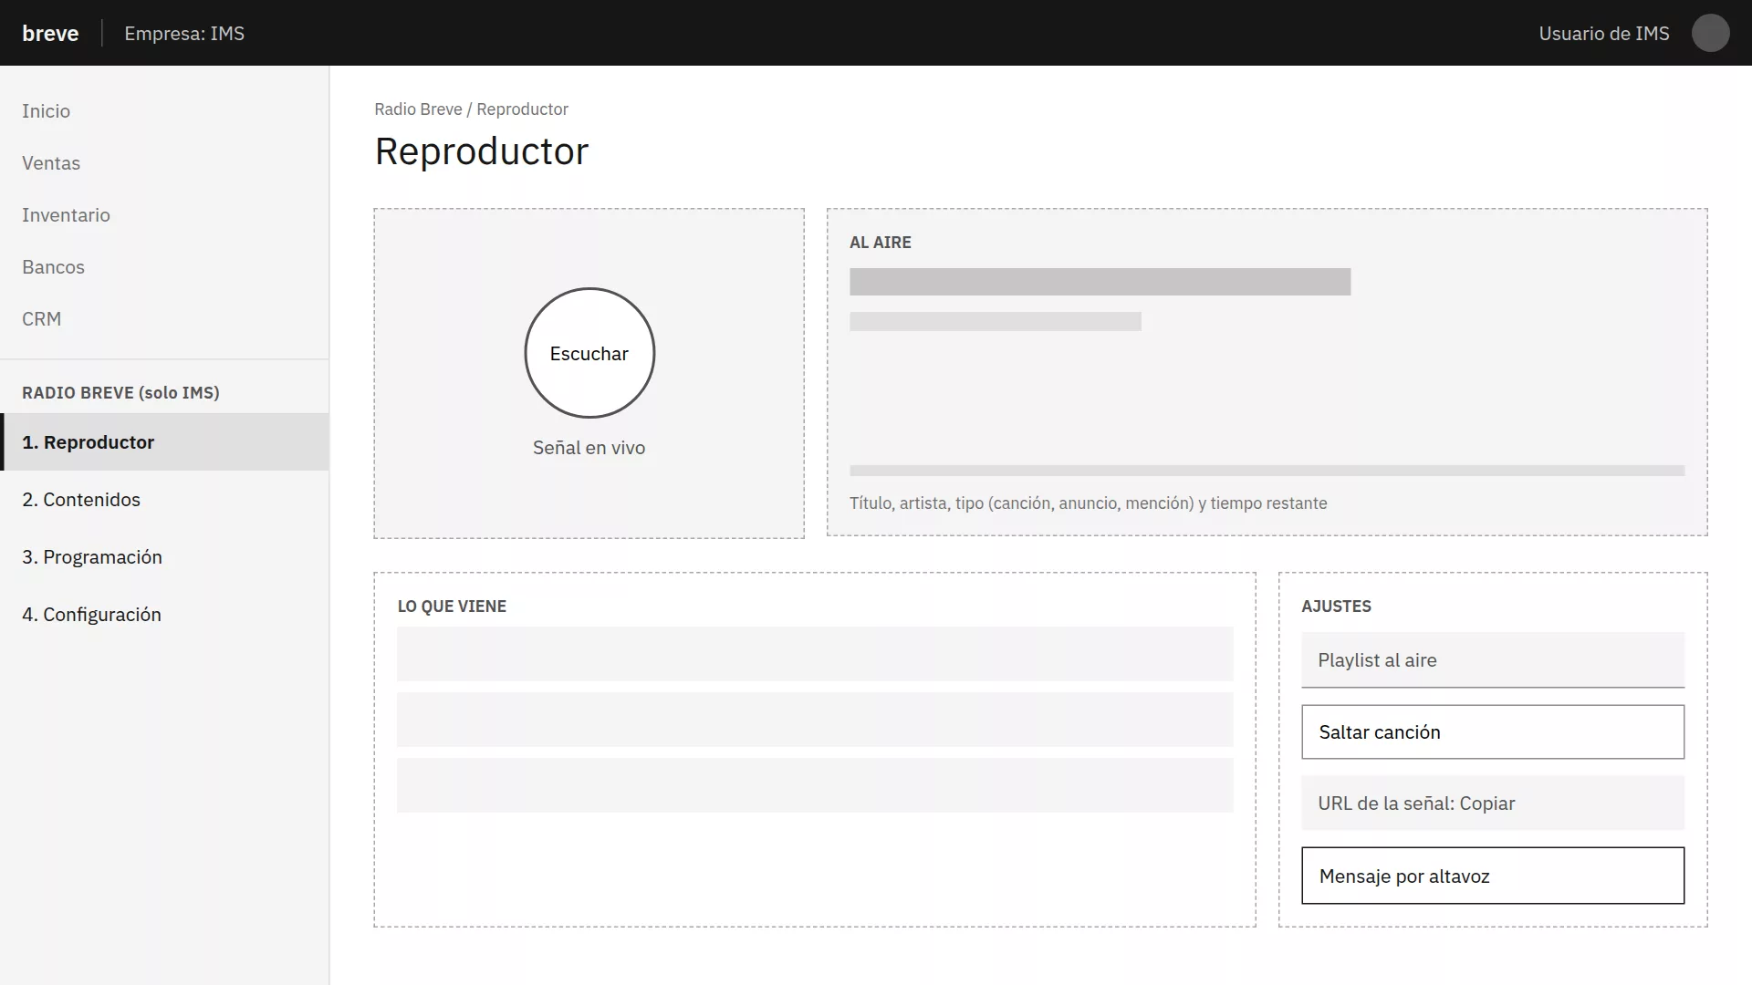This screenshot has height=985, width=1752.
Task: Click the AL AIRE panel heading
Action: coord(880,243)
